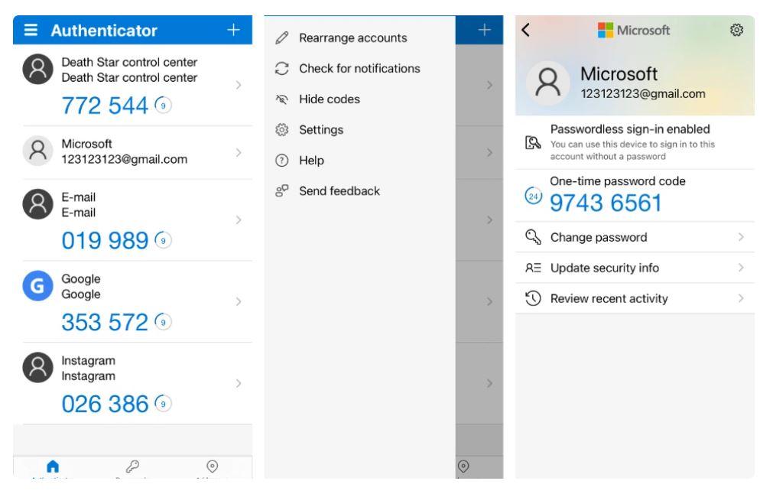The height and width of the screenshot is (494, 773).
Task: Click the timer circle next to code 019 989
Action: coord(163,241)
